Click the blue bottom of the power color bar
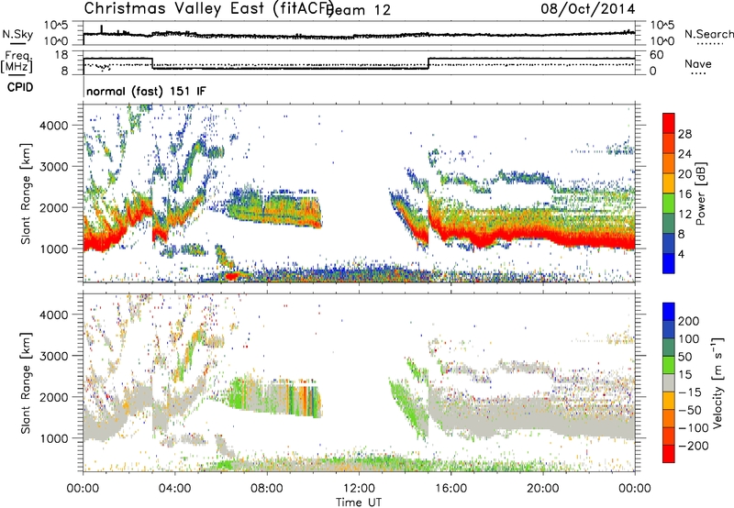 point(669,263)
